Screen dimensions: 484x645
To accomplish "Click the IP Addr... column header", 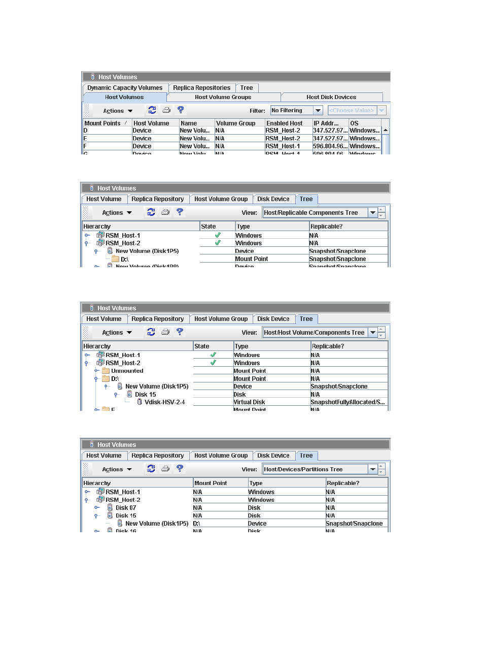I will click(330, 123).
